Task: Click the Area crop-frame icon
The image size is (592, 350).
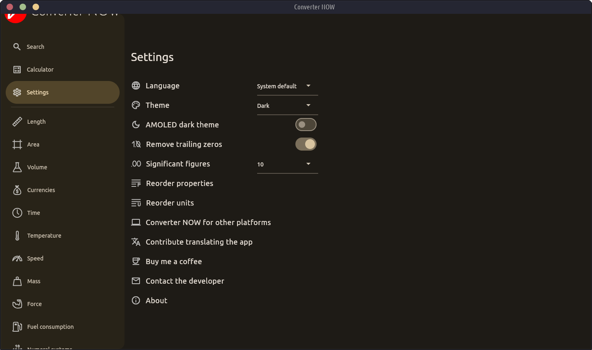Action: pyautogui.click(x=17, y=144)
